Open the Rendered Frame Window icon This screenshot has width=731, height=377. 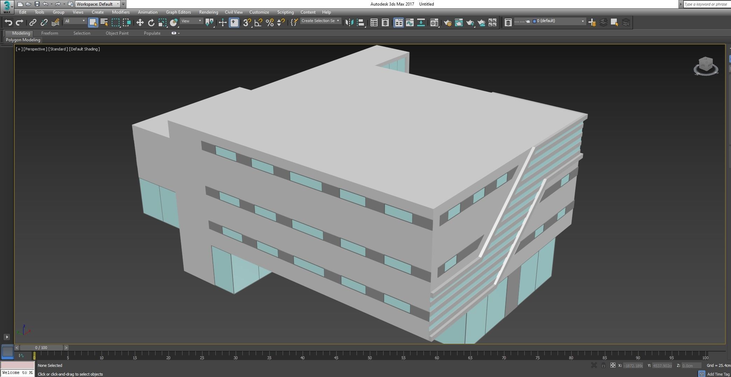[x=458, y=22]
